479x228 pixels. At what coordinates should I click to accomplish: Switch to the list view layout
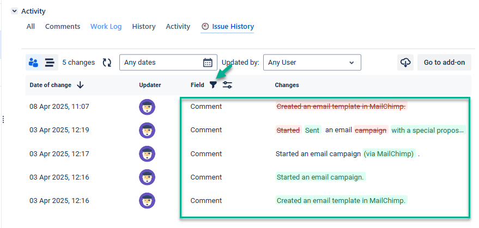(50, 63)
